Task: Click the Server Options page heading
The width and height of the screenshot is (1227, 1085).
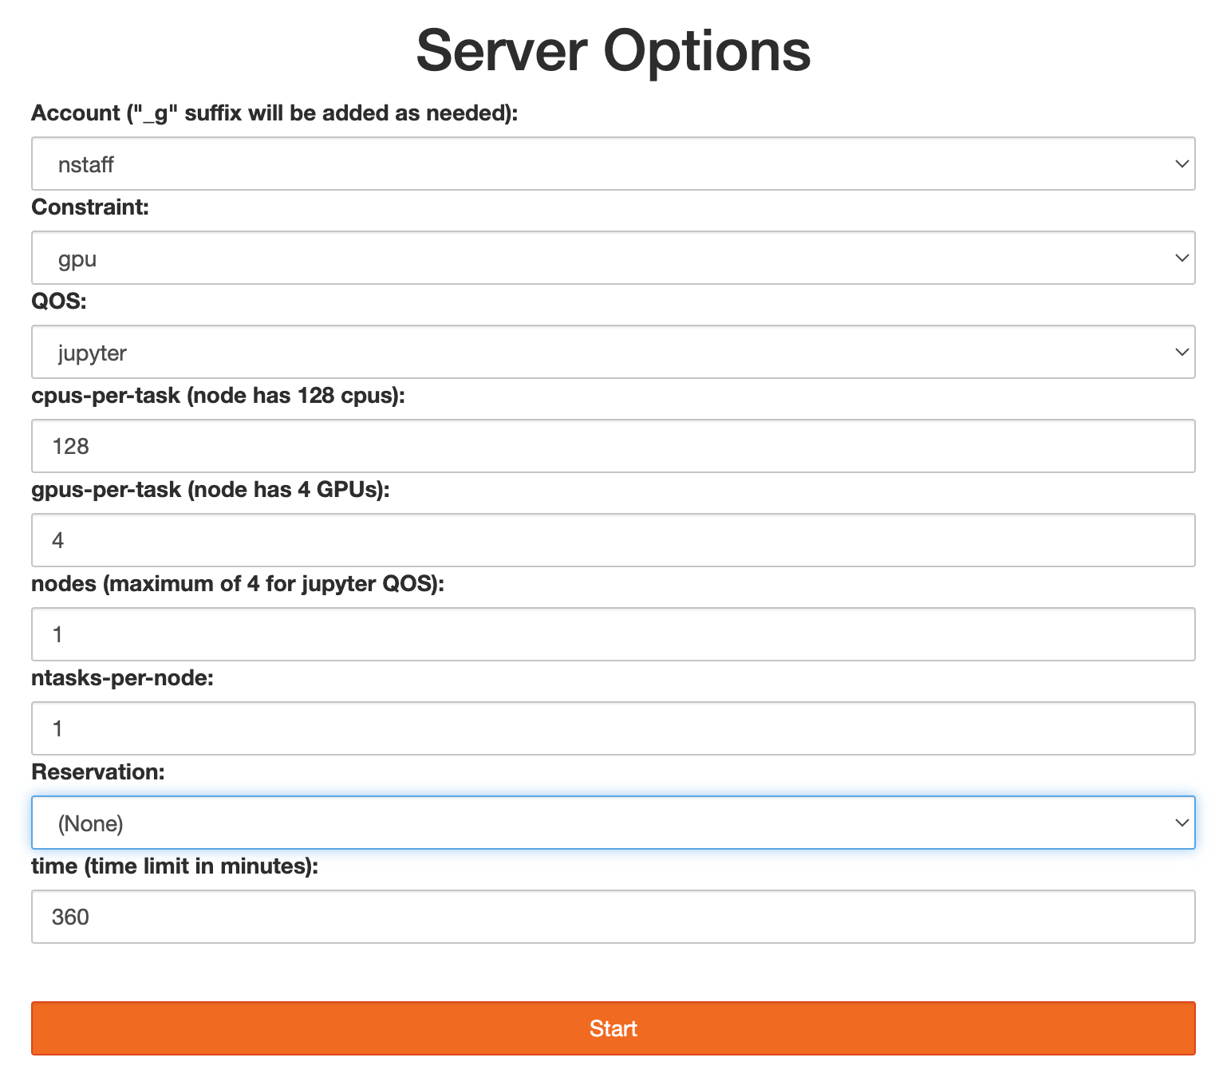Action: [613, 50]
